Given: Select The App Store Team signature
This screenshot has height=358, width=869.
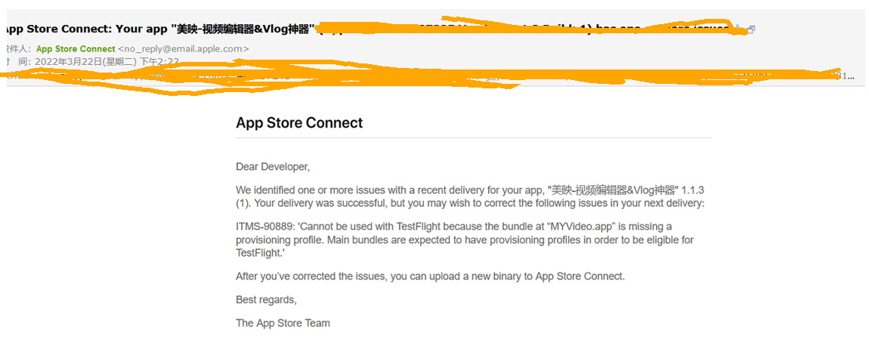Looking at the screenshot, I should click(x=283, y=323).
